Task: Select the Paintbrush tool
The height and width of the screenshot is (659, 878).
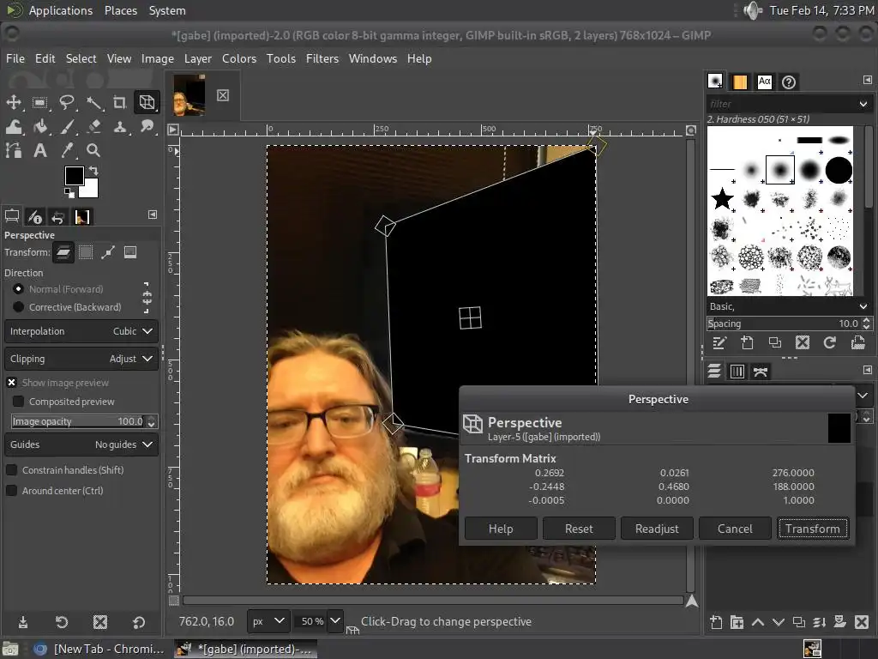Action: coord(67,127)
